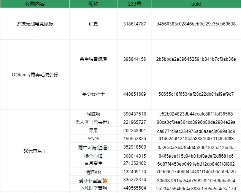Select the QQfamily青春毛绒公仔 prize cell

click(x=35, y=74)
